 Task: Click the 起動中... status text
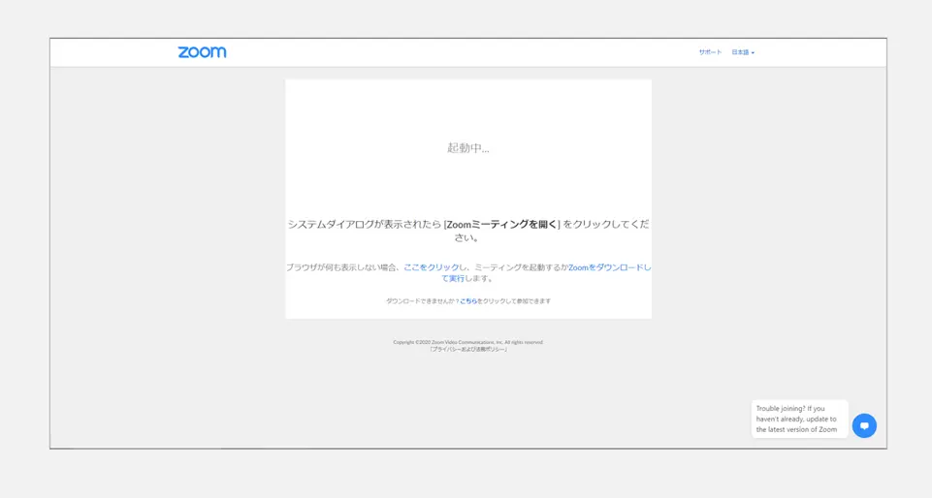click(468, 148)
